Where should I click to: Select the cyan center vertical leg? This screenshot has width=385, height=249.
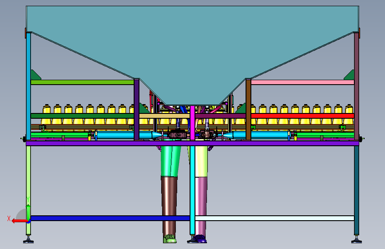[192, 190]
